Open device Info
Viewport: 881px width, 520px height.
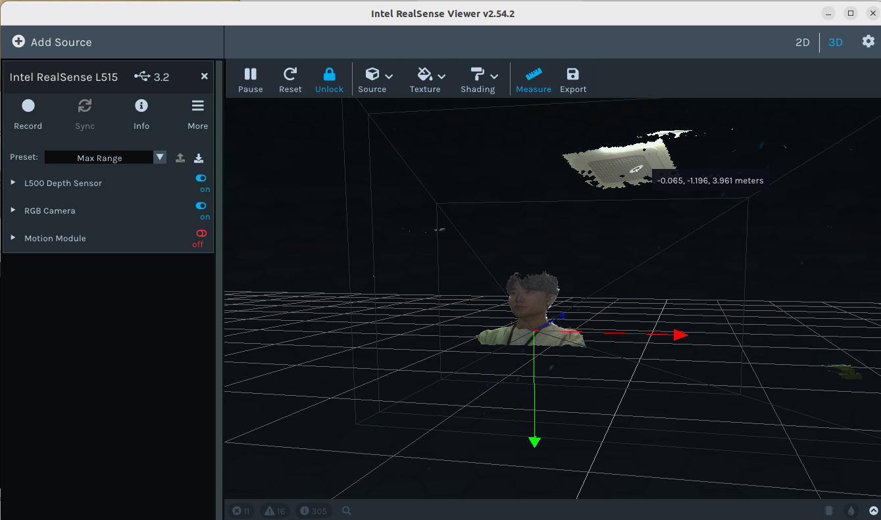(x=141, y=114)
